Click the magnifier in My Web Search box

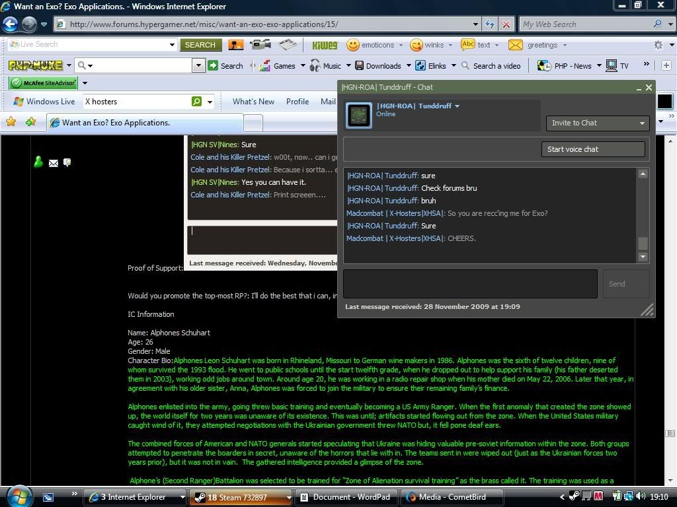click(657, 24)
